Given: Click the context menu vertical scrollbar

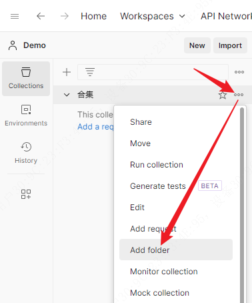Looking at the screenshot, I should [x=242, y=205].
